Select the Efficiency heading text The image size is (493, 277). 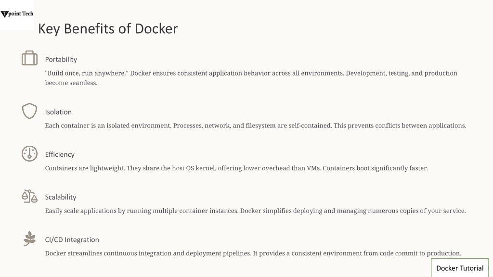coord(60,154)
